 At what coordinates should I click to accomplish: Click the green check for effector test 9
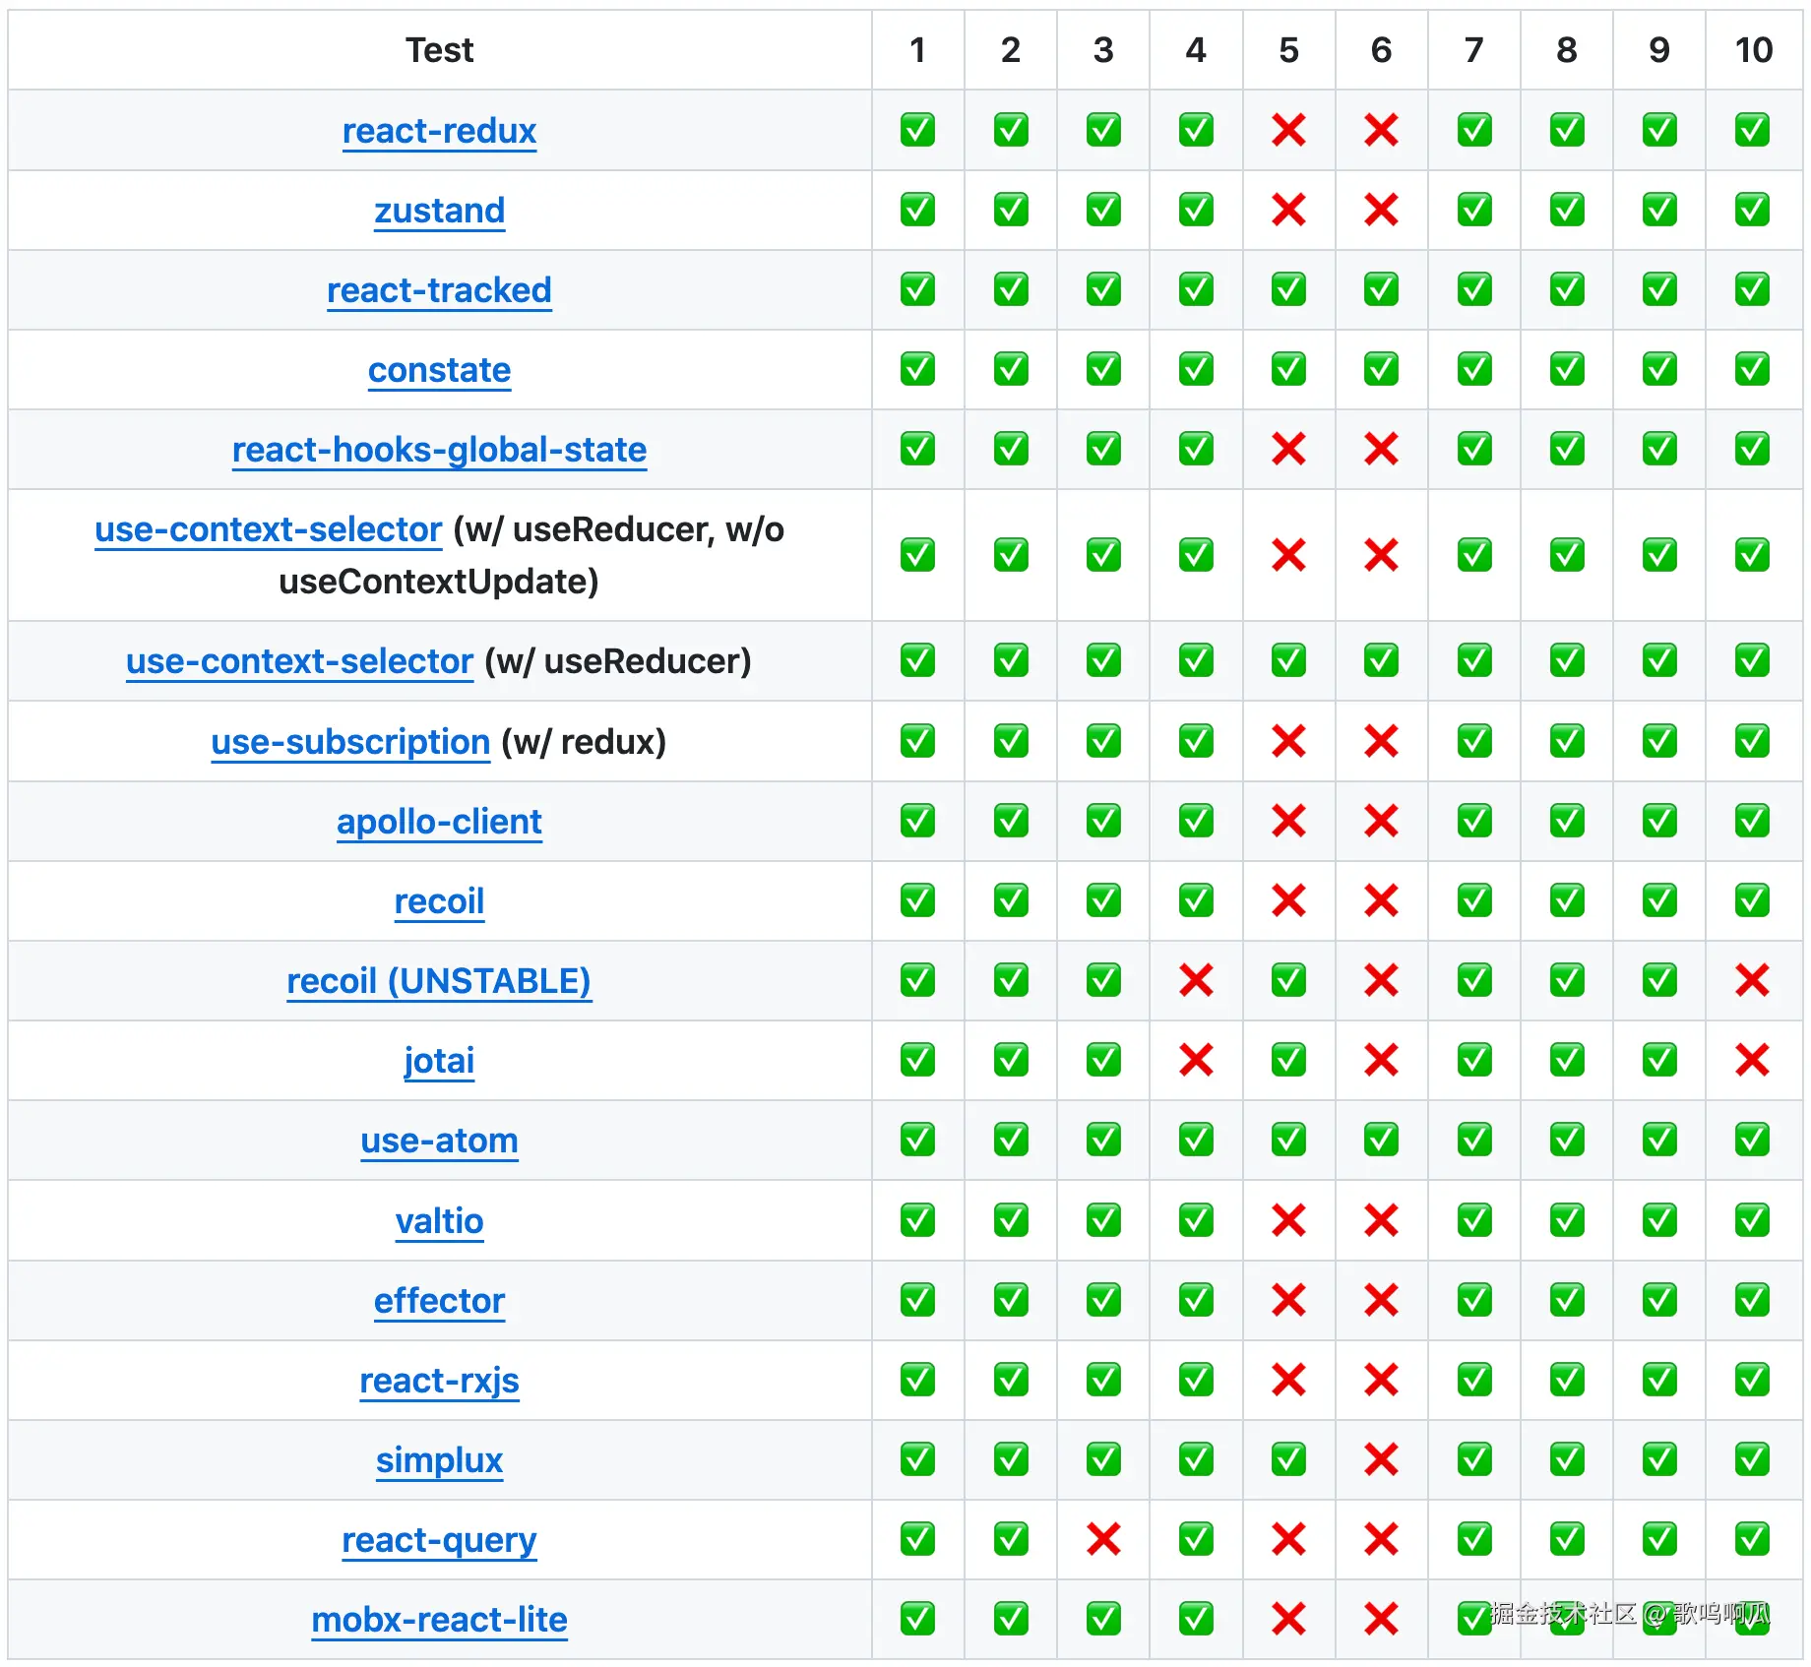(x=1659, y=1300)
